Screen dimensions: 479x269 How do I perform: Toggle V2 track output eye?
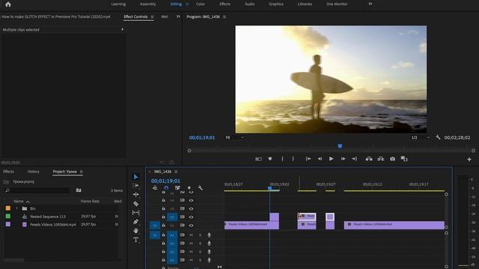click(191, 217)
